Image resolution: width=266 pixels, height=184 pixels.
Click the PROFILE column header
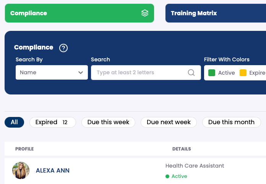click(x=24, y=149)
